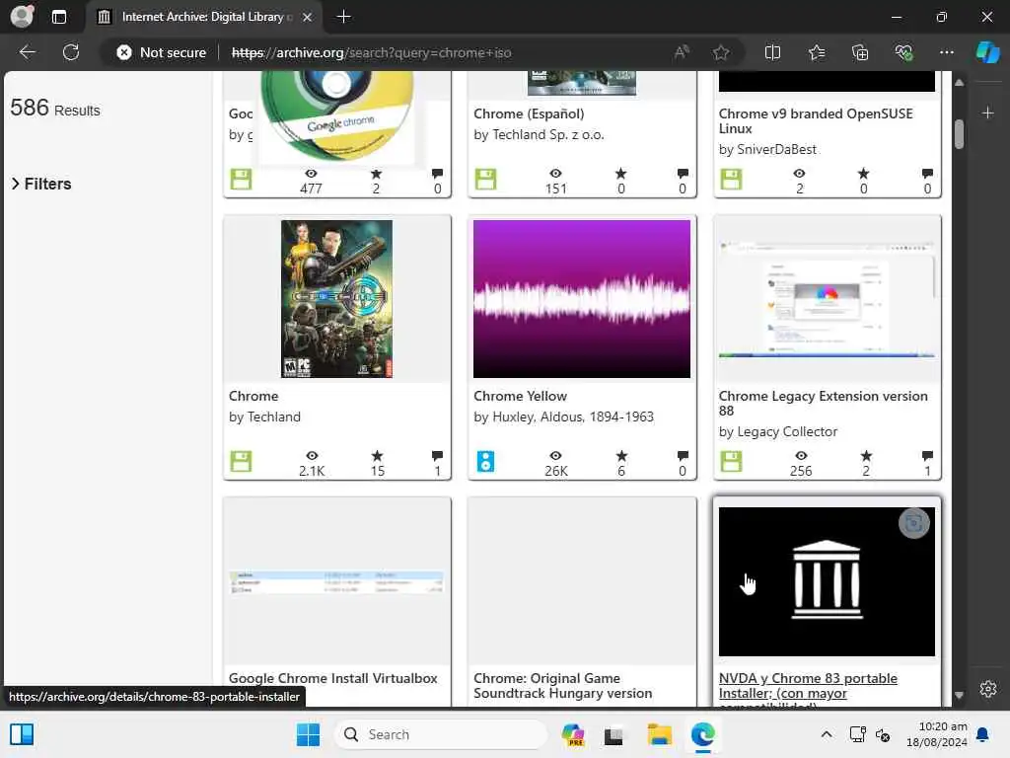Image resolution: width=1010 pixels, height=758 pixels.
Task: Open File Explorer from the taskbar
Action: (659, 734)
